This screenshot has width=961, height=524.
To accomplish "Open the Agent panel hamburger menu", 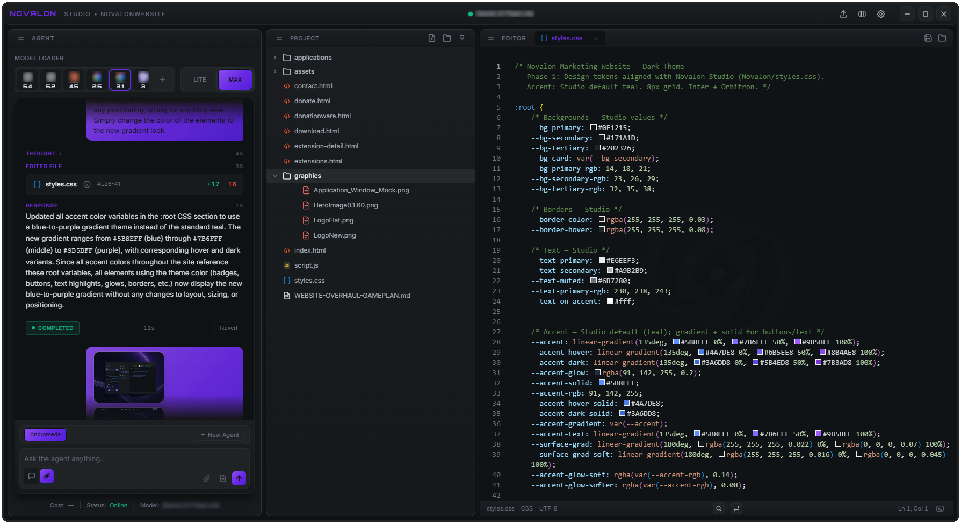I will (21, 38).
